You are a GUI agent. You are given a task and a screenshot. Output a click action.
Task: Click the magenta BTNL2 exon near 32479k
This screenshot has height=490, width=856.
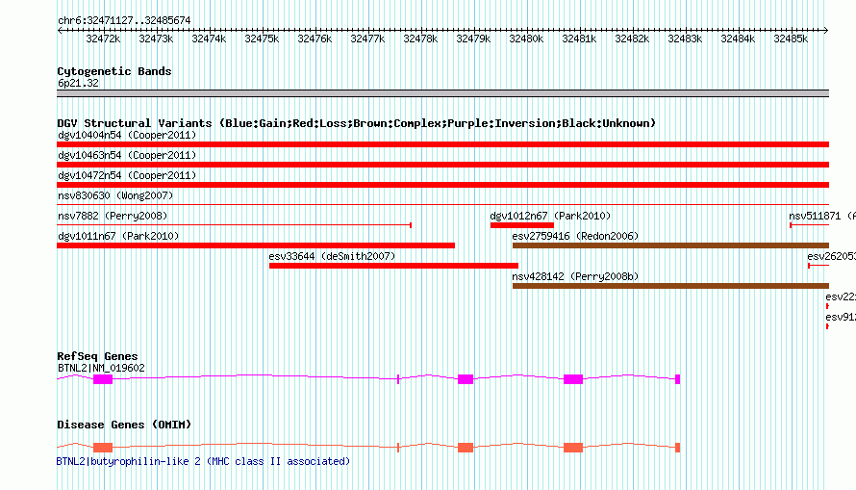[x=466, y=379]
